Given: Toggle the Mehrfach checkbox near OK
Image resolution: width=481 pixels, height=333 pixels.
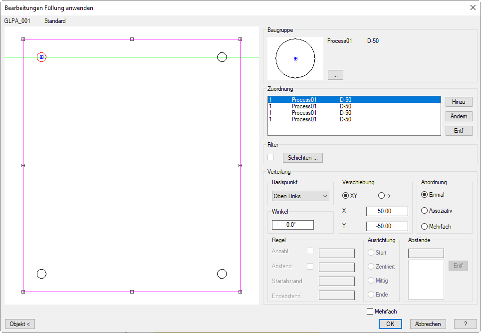Looking at the screenshot, I should 370,312.
